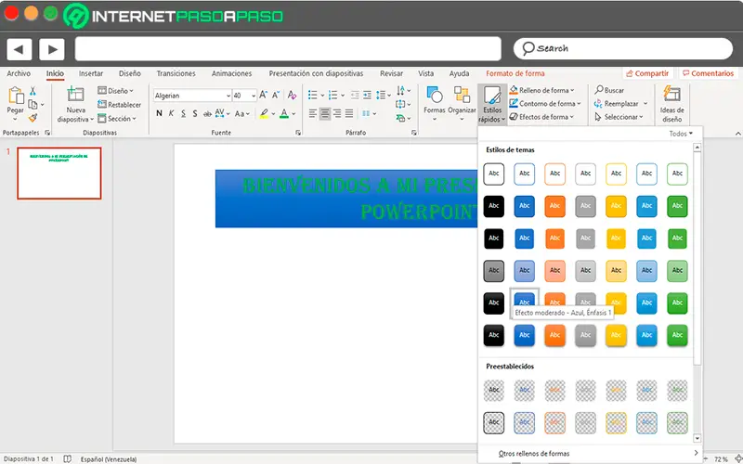Toggle text shadow S
The image size is (743, 464).
pyautogui.click(x=195, y=113)
